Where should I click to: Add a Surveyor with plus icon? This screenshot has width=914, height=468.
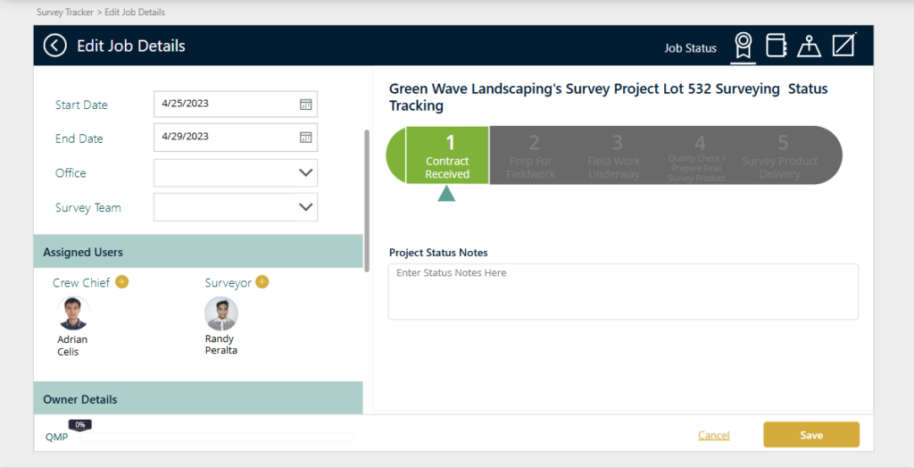coord(262,282)
